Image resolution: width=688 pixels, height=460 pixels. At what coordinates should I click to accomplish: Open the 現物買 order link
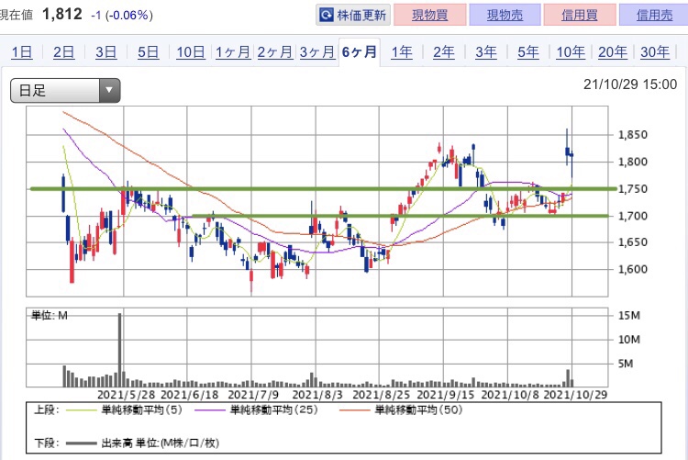coord(429,15)
